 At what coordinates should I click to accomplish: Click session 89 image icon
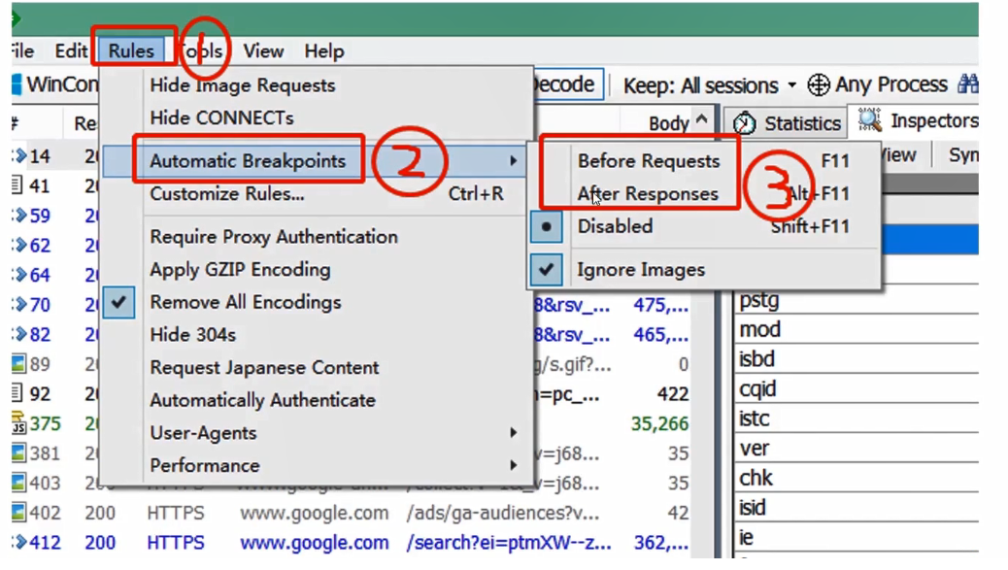(19, 364)
